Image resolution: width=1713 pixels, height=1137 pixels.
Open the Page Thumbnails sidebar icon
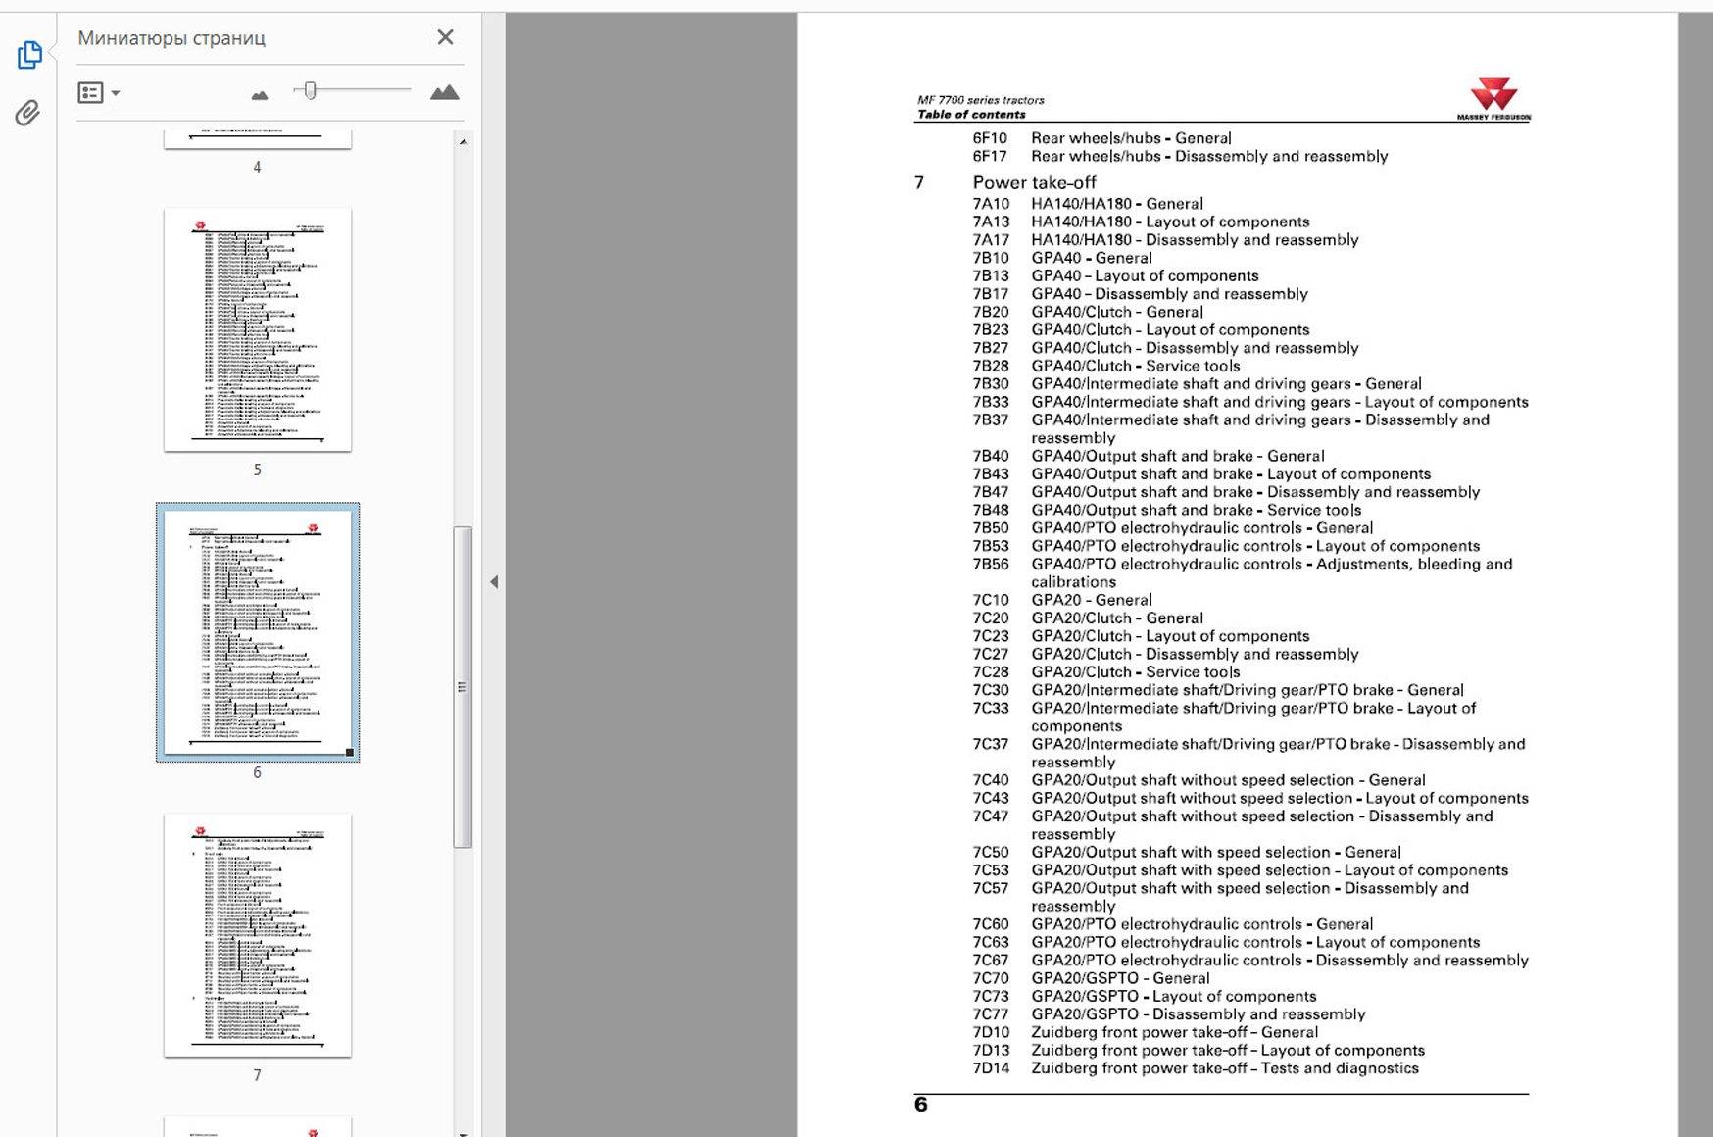29,55
